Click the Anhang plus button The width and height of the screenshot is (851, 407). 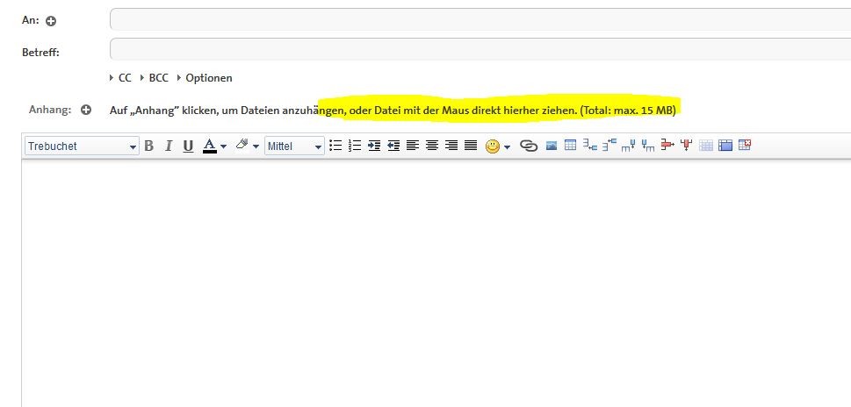(86, 111)
